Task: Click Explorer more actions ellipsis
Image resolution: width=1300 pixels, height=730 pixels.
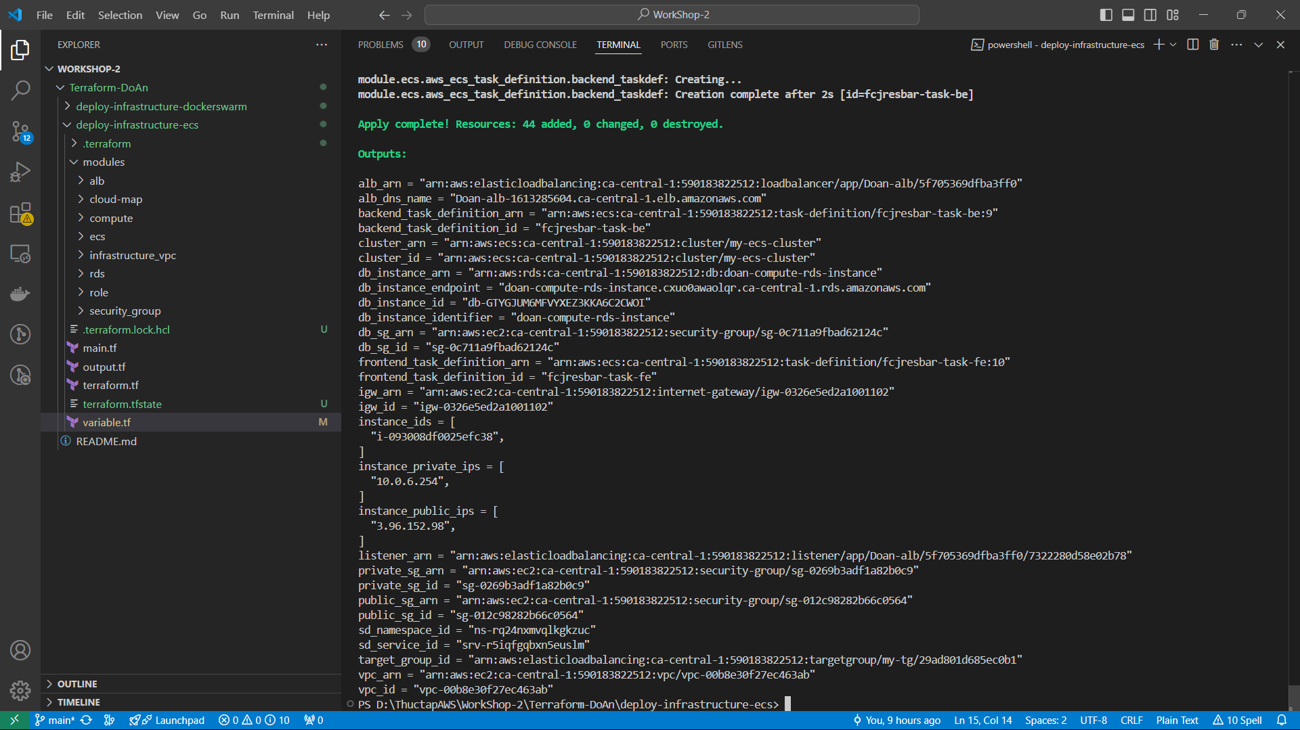Action: click(322, 45)
